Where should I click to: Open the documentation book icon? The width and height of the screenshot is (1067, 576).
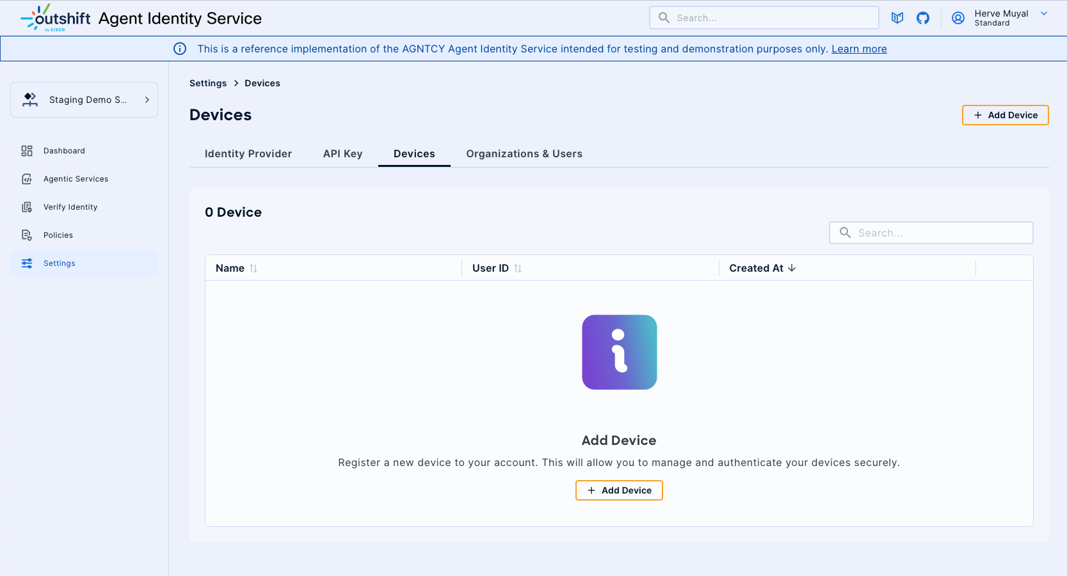(x=897, y=18)
